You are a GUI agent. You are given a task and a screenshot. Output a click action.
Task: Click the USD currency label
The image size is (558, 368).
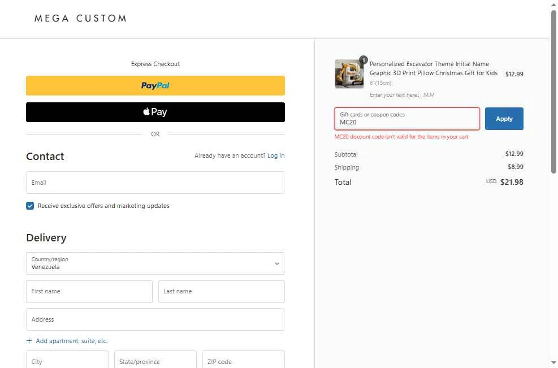(x=491, y=181)
